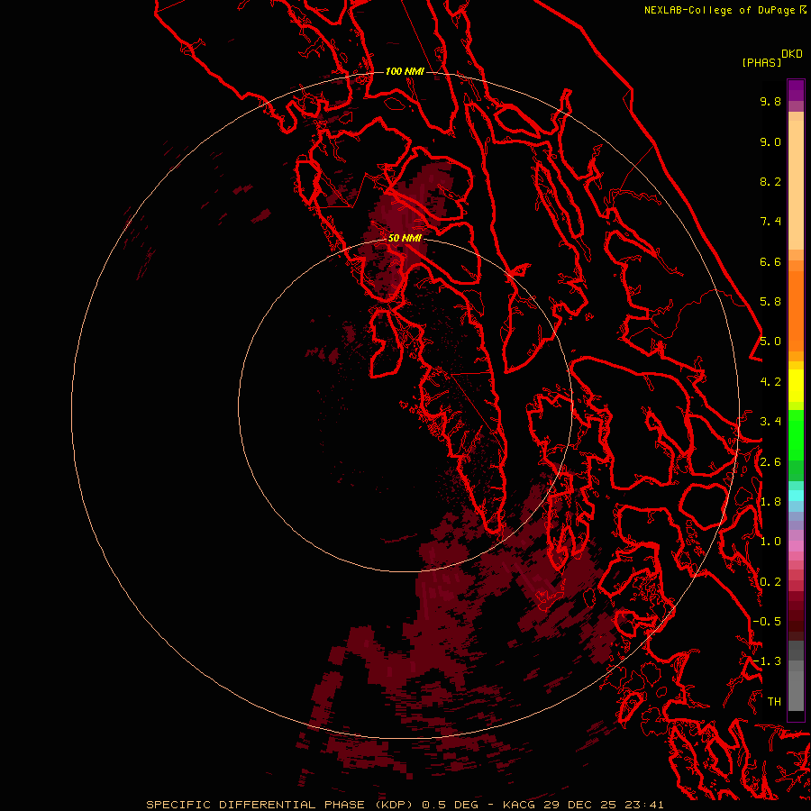
Task: Click the -0.5 color scale label
Action: pyautogui.click(x=767, y=622)
